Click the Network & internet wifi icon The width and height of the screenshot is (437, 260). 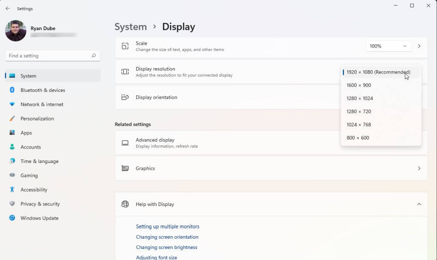12,104
